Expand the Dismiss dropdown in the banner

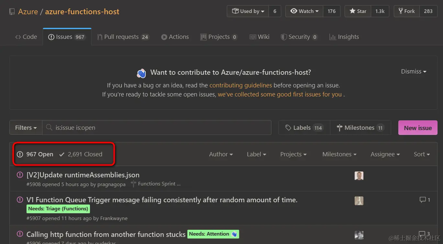(414, 72)
